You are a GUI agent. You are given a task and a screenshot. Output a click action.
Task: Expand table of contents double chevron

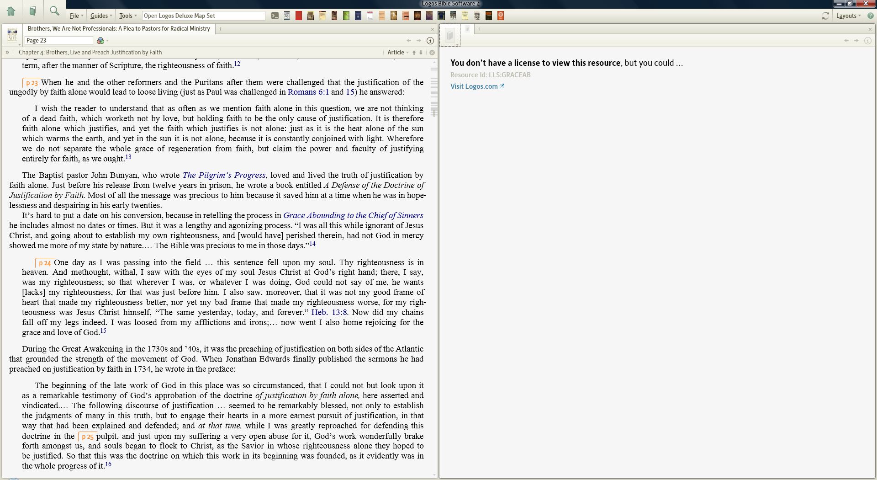(x=7, y=53)
